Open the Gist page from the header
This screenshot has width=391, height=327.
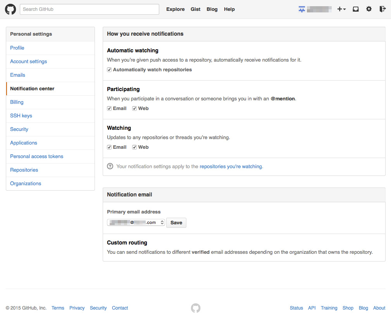(x=195, y=9)
